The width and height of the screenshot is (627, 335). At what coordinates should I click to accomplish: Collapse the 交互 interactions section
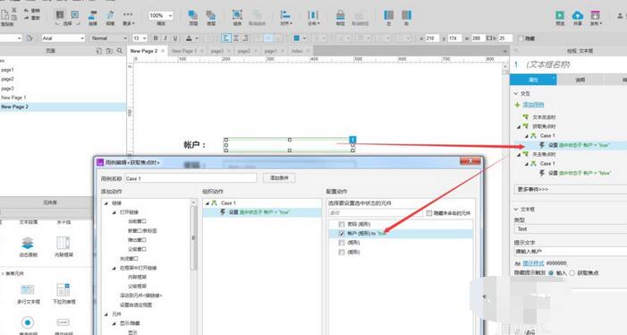pos(516,93)
